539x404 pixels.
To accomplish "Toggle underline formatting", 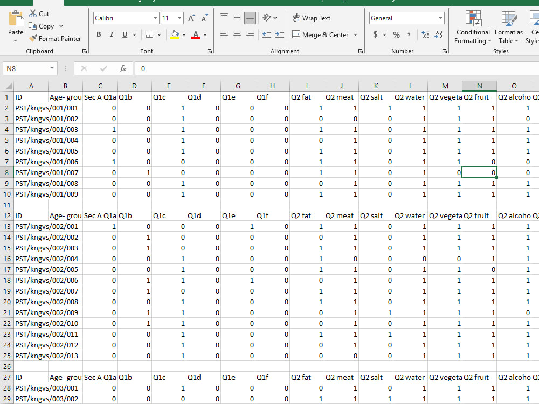I will pyautogui.click(x=125, y=34).
